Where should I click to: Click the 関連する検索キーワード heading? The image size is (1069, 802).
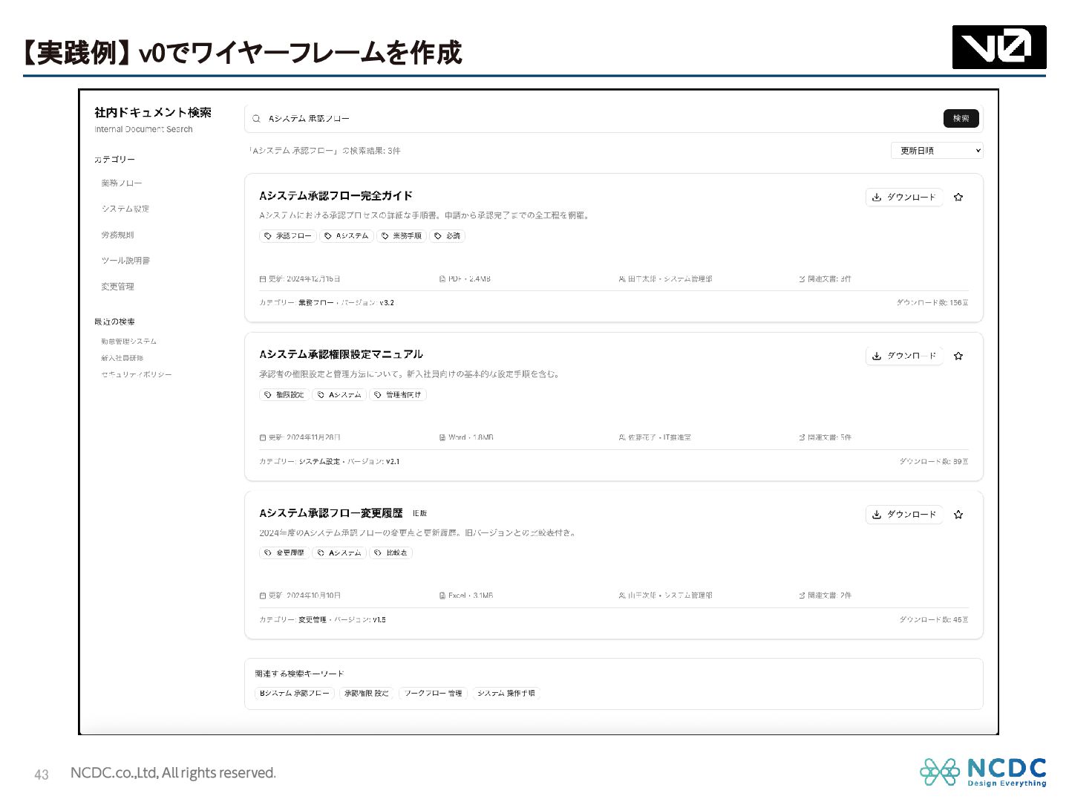pos(300,674)
